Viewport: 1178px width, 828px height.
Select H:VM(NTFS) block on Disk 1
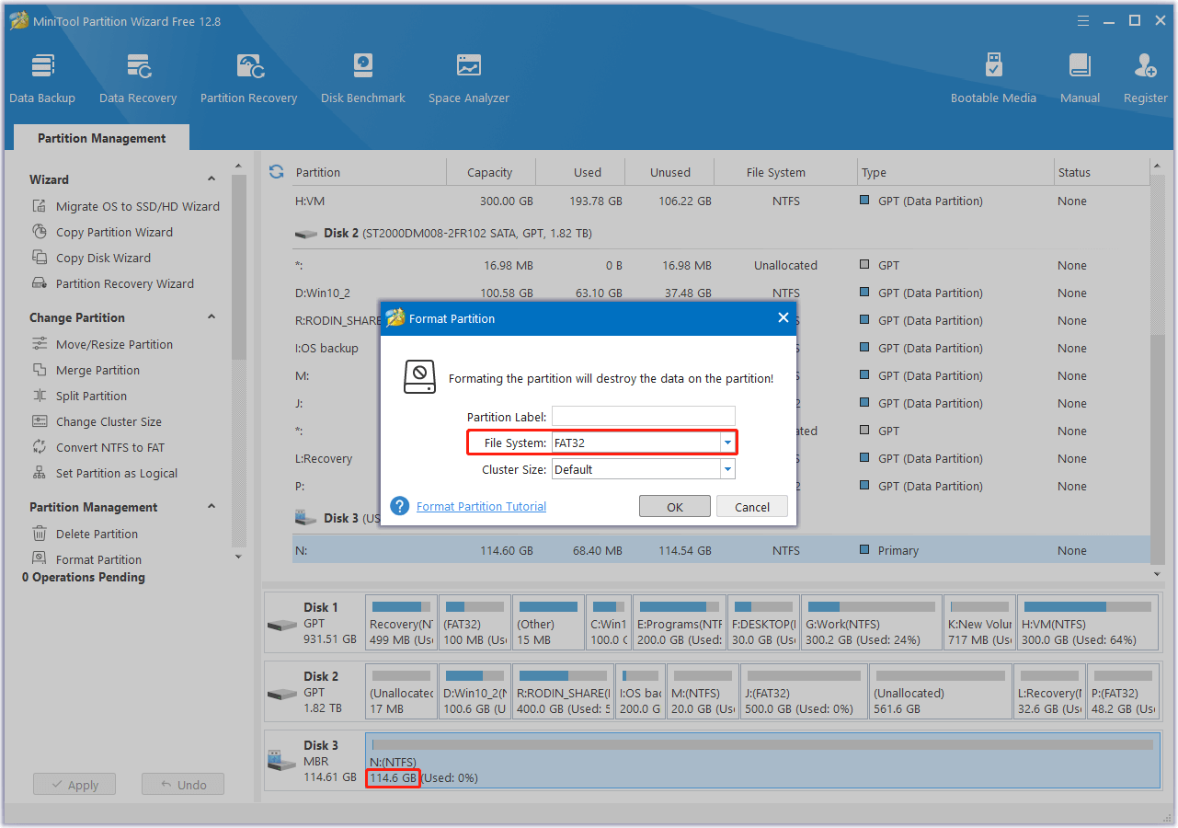tap(1088, 623)
